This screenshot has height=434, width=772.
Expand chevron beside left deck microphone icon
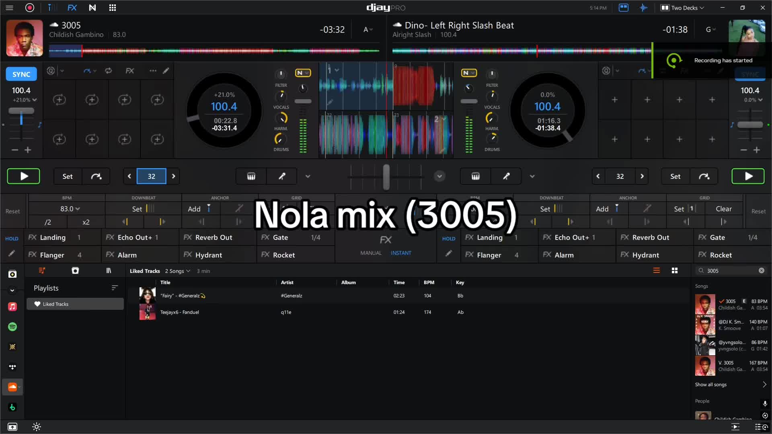coord(308,176)
